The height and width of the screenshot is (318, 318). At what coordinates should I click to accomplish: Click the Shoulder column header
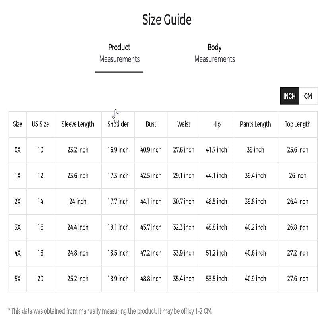coord(118,124)
